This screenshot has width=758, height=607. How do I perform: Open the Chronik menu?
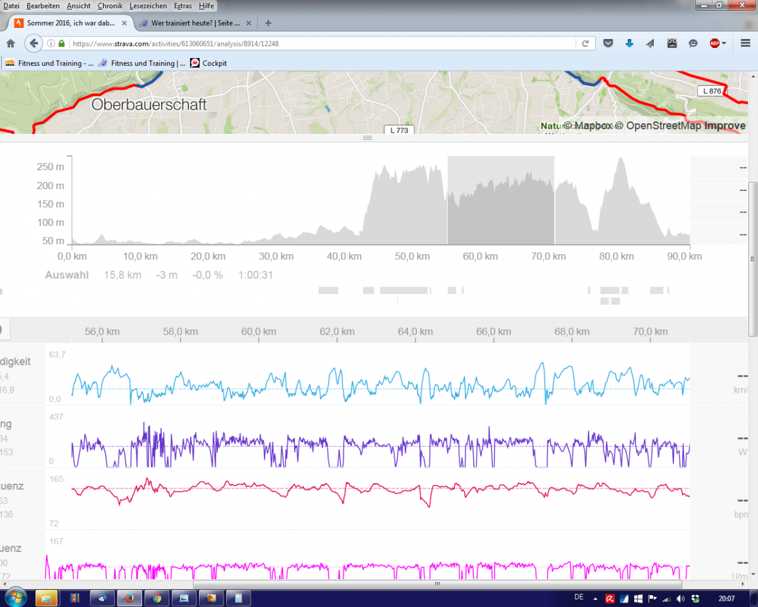(x=111, y=6)
